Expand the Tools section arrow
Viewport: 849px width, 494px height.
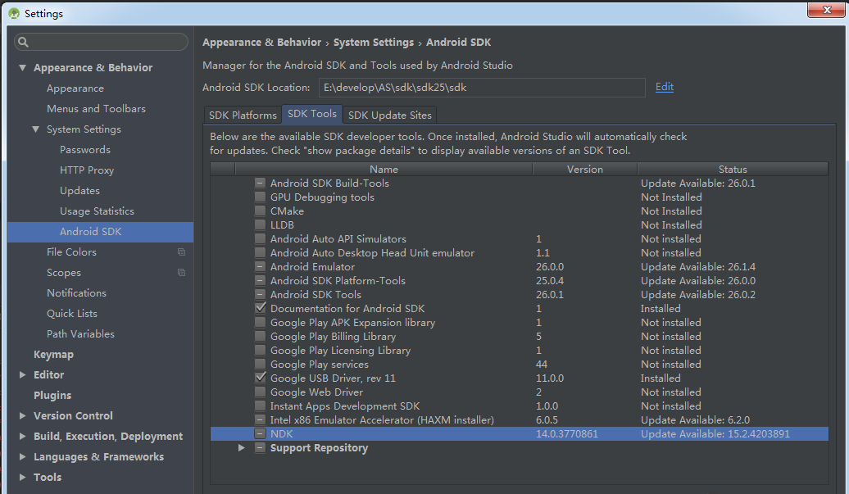click(22, 478)
